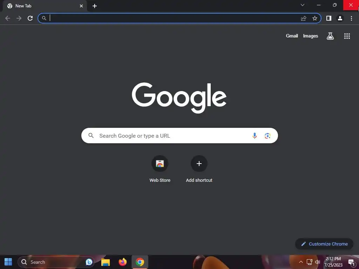Click Customize Chrome button
Screen dimensions: 359x269
324,244
